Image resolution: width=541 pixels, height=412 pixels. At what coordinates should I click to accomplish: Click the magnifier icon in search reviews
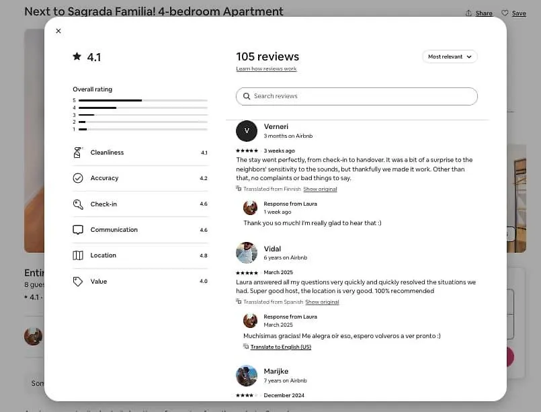tap(247, 96)
